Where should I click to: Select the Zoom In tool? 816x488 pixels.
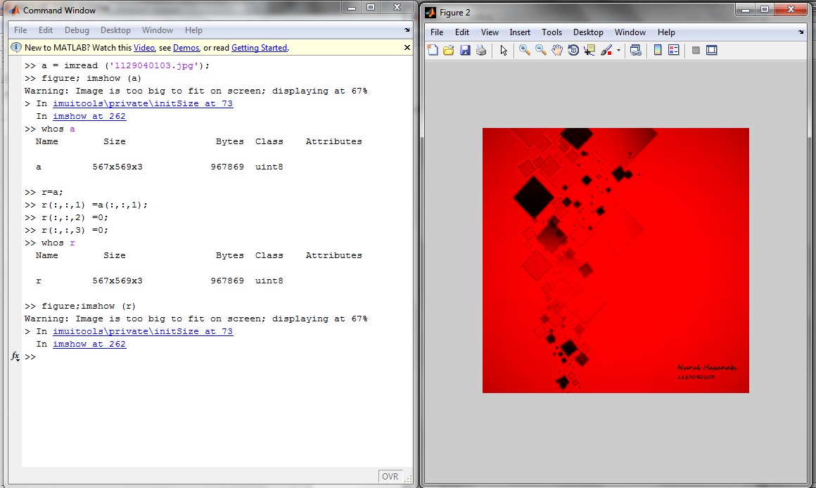525,50
